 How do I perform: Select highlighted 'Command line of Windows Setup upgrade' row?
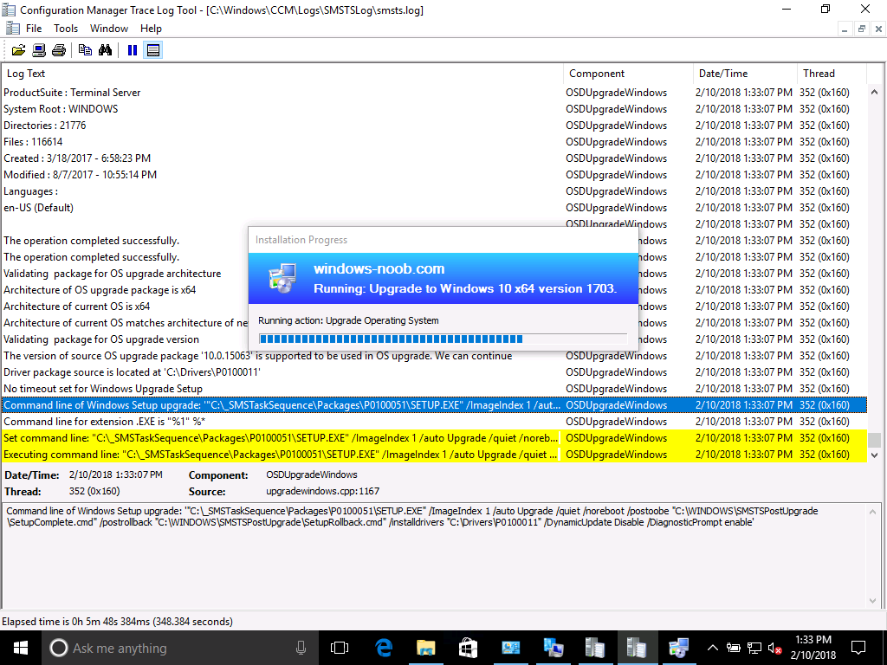coord(434,405)
